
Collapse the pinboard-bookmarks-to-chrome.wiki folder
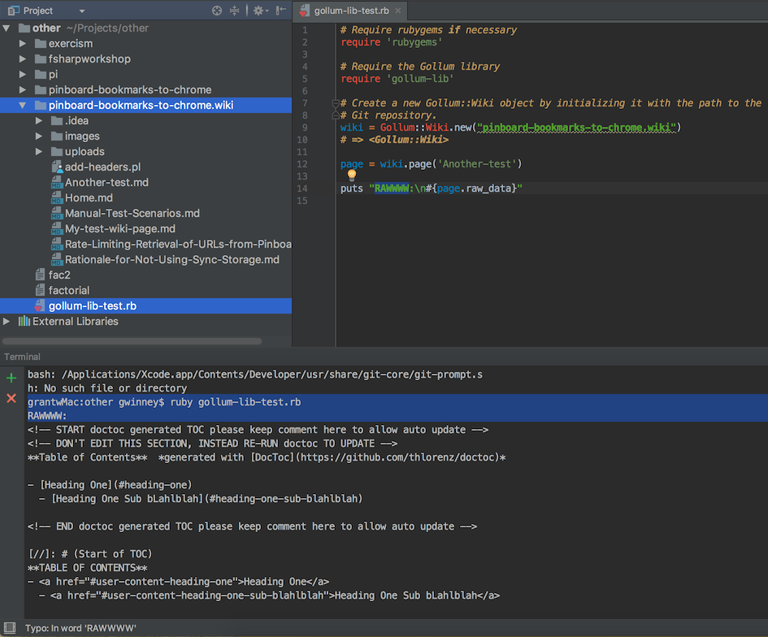coord(23,106)
